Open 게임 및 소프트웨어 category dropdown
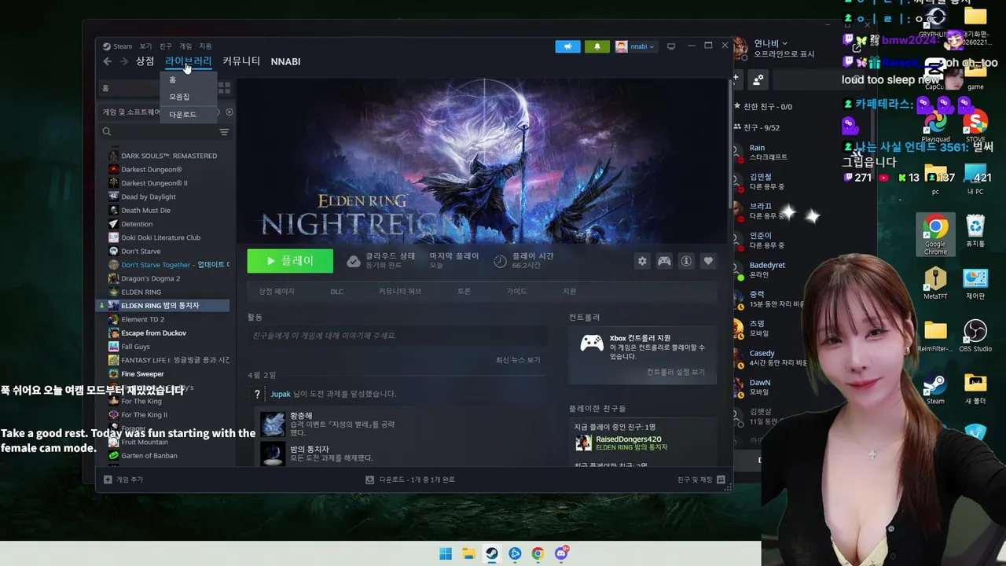1006x566 pixels. [x=131, y=112]
